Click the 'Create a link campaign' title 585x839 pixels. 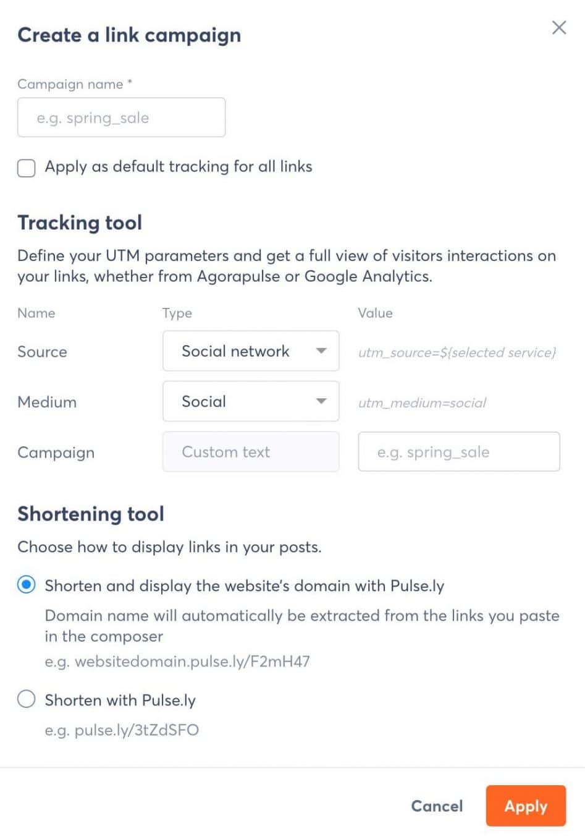point(130,35)
